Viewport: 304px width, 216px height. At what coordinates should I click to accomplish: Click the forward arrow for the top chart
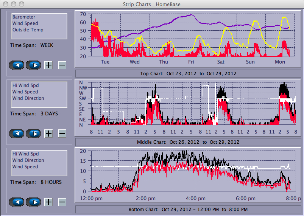pos(33,65)
